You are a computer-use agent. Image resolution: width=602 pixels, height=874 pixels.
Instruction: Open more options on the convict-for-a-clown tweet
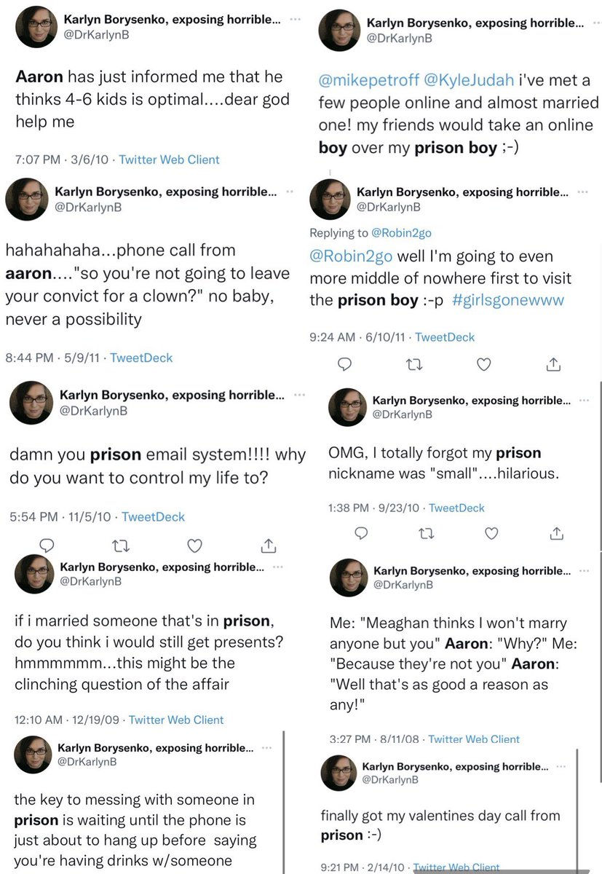pos(290,192)
